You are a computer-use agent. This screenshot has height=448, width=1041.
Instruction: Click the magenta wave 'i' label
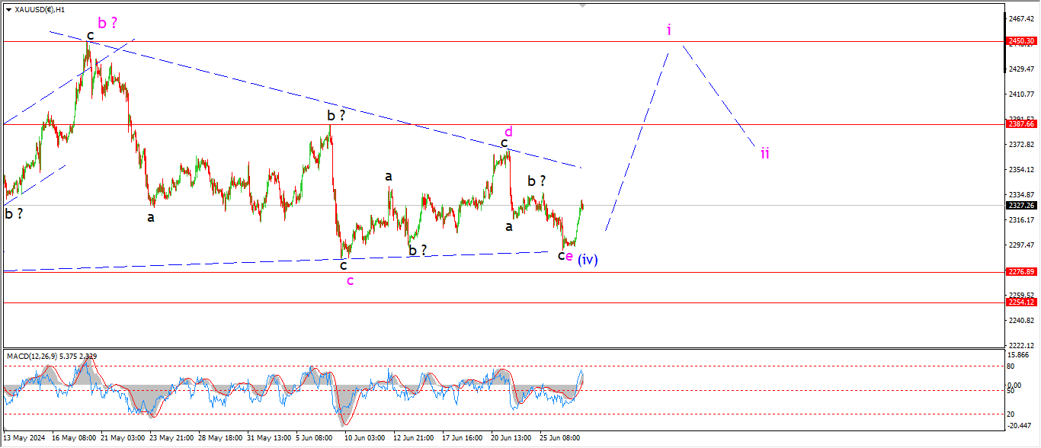669,30
